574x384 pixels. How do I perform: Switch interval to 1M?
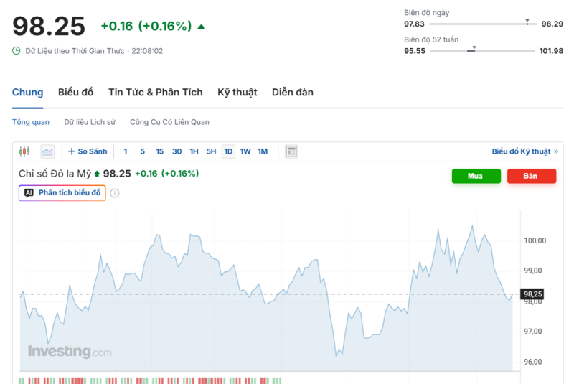(x=263, y=151)
